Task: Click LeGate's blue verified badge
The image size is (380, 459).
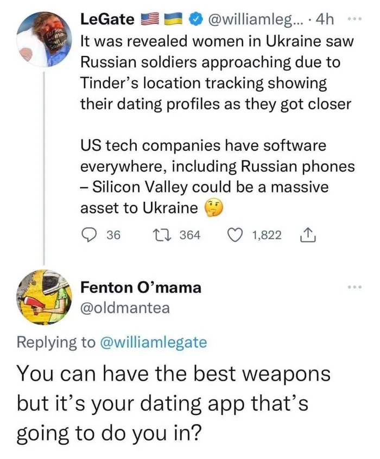Action: click(x=194, y=20)
